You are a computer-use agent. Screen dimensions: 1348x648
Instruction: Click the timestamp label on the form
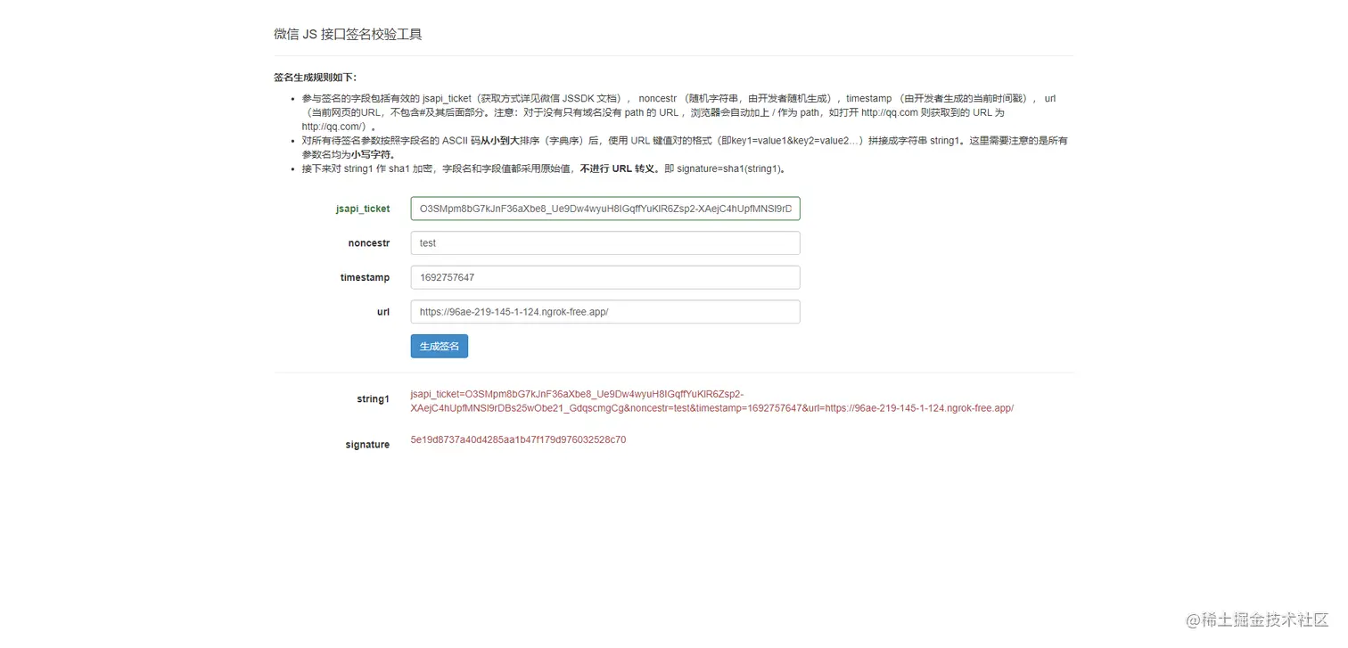365,277
